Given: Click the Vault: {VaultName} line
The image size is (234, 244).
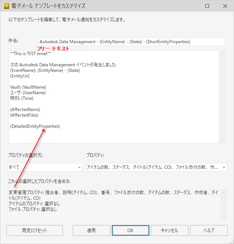Looking at the screenshot, I should [28, 87].
